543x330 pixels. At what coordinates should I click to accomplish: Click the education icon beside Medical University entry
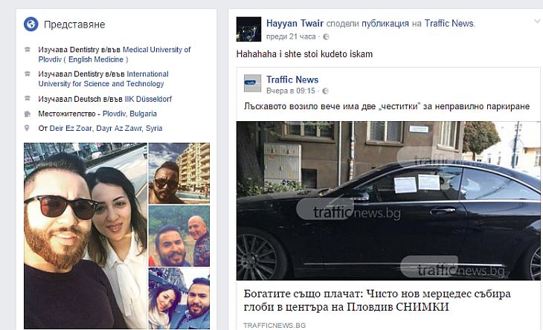(x=28, y=50)
